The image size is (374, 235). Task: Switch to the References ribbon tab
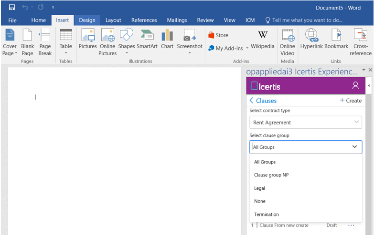[144, 20]
